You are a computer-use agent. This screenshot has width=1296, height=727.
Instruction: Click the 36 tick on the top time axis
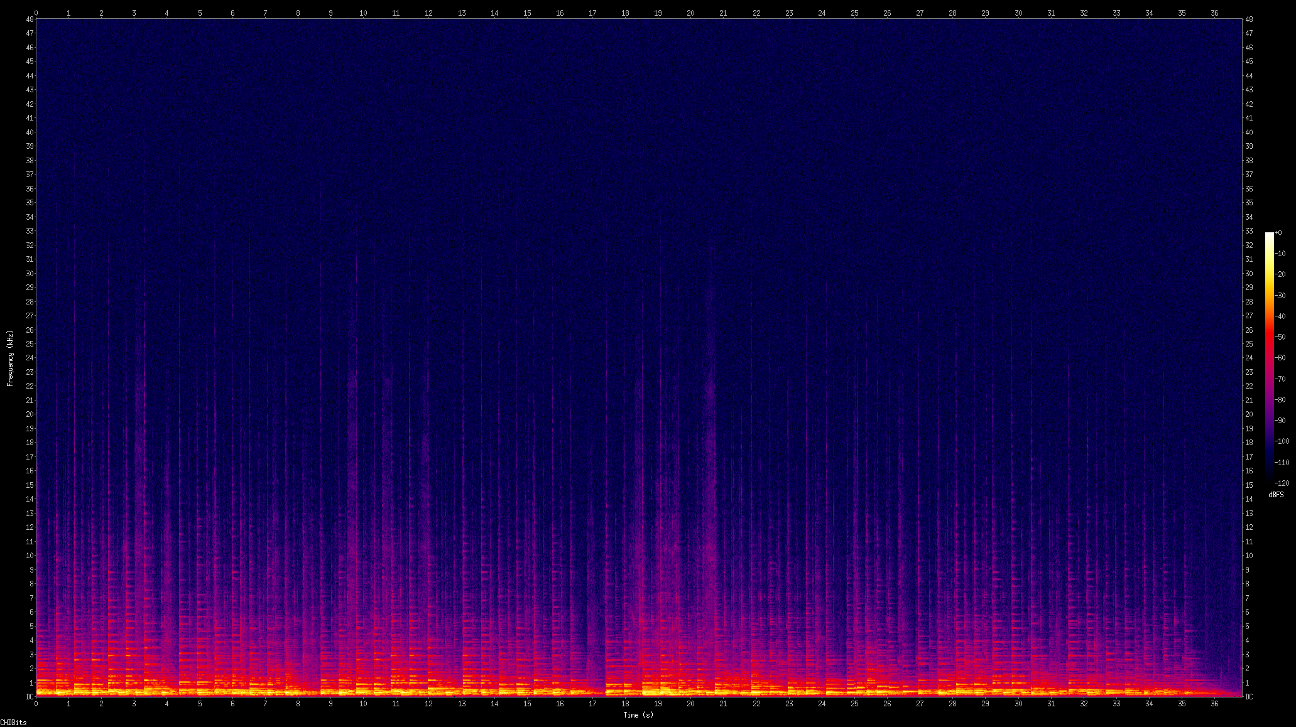tap(1214, 13)
